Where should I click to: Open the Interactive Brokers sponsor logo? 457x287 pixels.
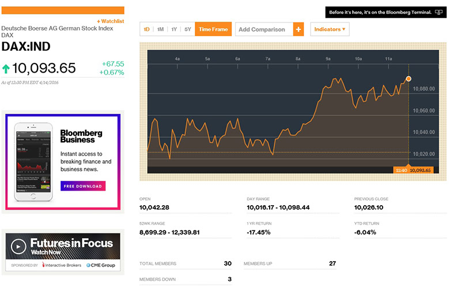62,265
